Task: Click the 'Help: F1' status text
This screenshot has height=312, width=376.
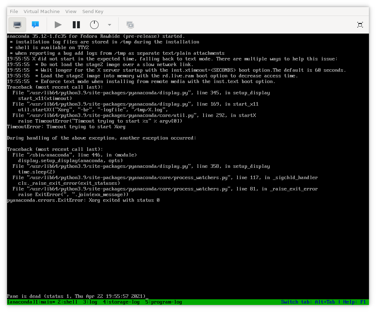Action: [x=354, y=302]
